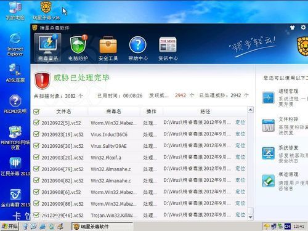This screenshot has height=231, width=308.
Task: Click 定位 link for 20120903[20].vc52
Action: pos(240,157)
